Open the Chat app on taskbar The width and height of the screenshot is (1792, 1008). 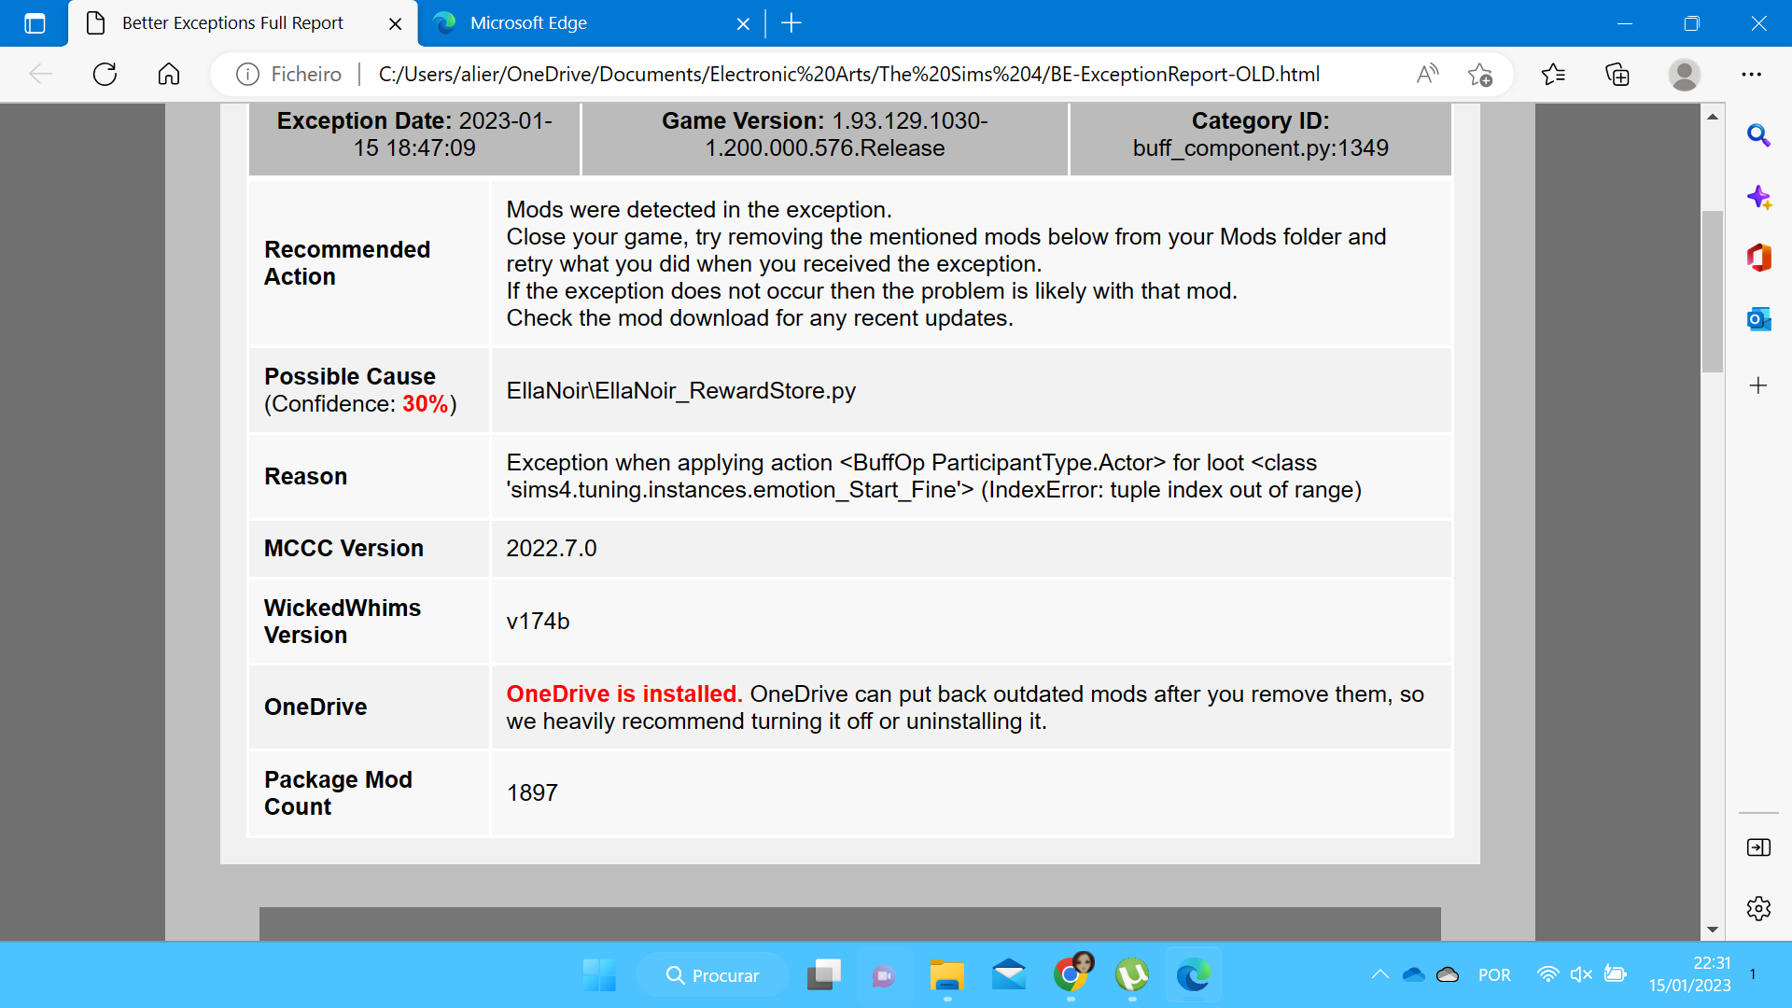(x=884, y=975)
